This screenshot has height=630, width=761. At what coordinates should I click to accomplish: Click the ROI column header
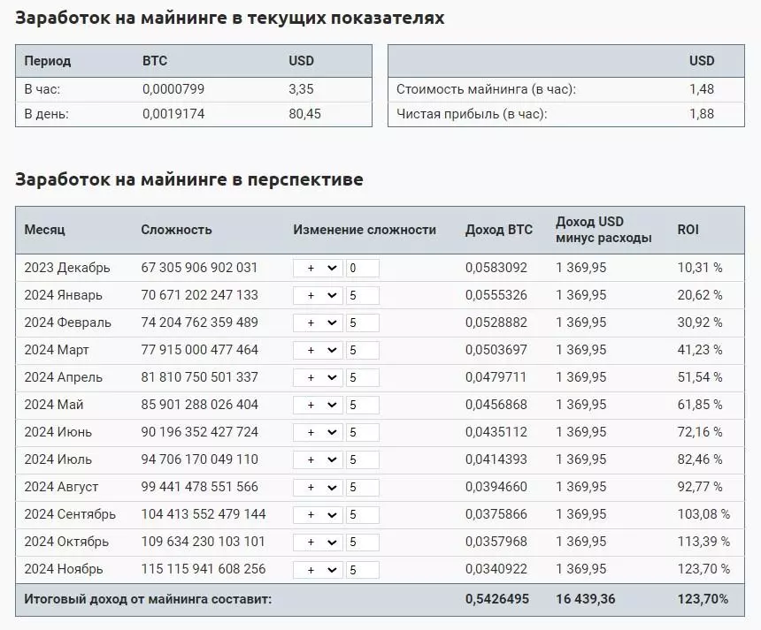coord(688,230)
